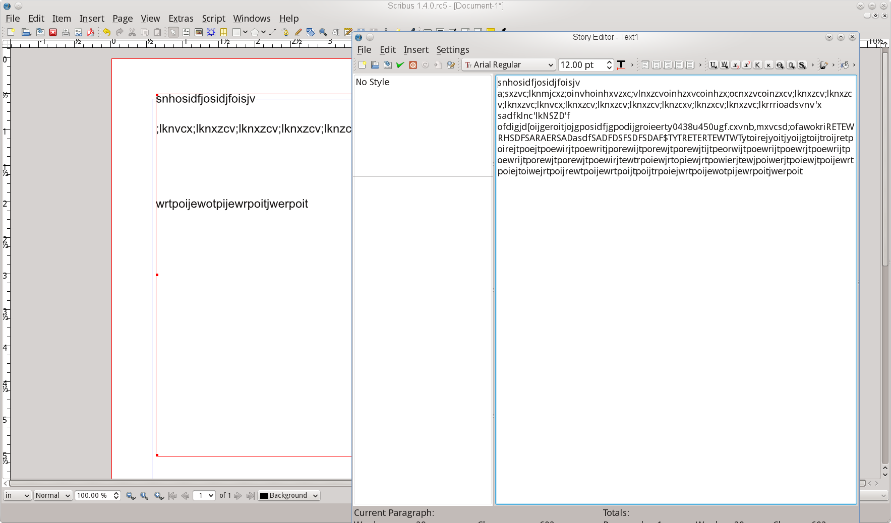Open the Background layer dropdown
The height and width of the screenshot is (523, 891).
[x=289, y=495]
